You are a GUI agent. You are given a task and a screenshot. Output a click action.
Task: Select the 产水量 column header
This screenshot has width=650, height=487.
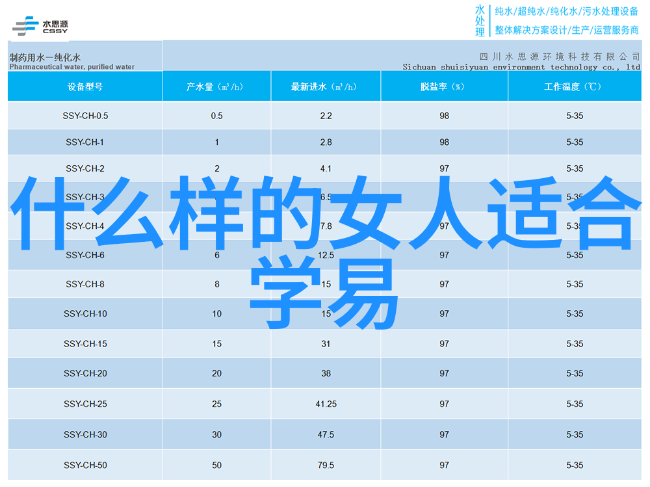tap(216, 86)
